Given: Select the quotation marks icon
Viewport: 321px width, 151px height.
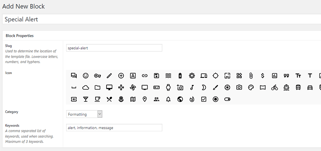Looking at the screenshot, I should coord(286,75).
